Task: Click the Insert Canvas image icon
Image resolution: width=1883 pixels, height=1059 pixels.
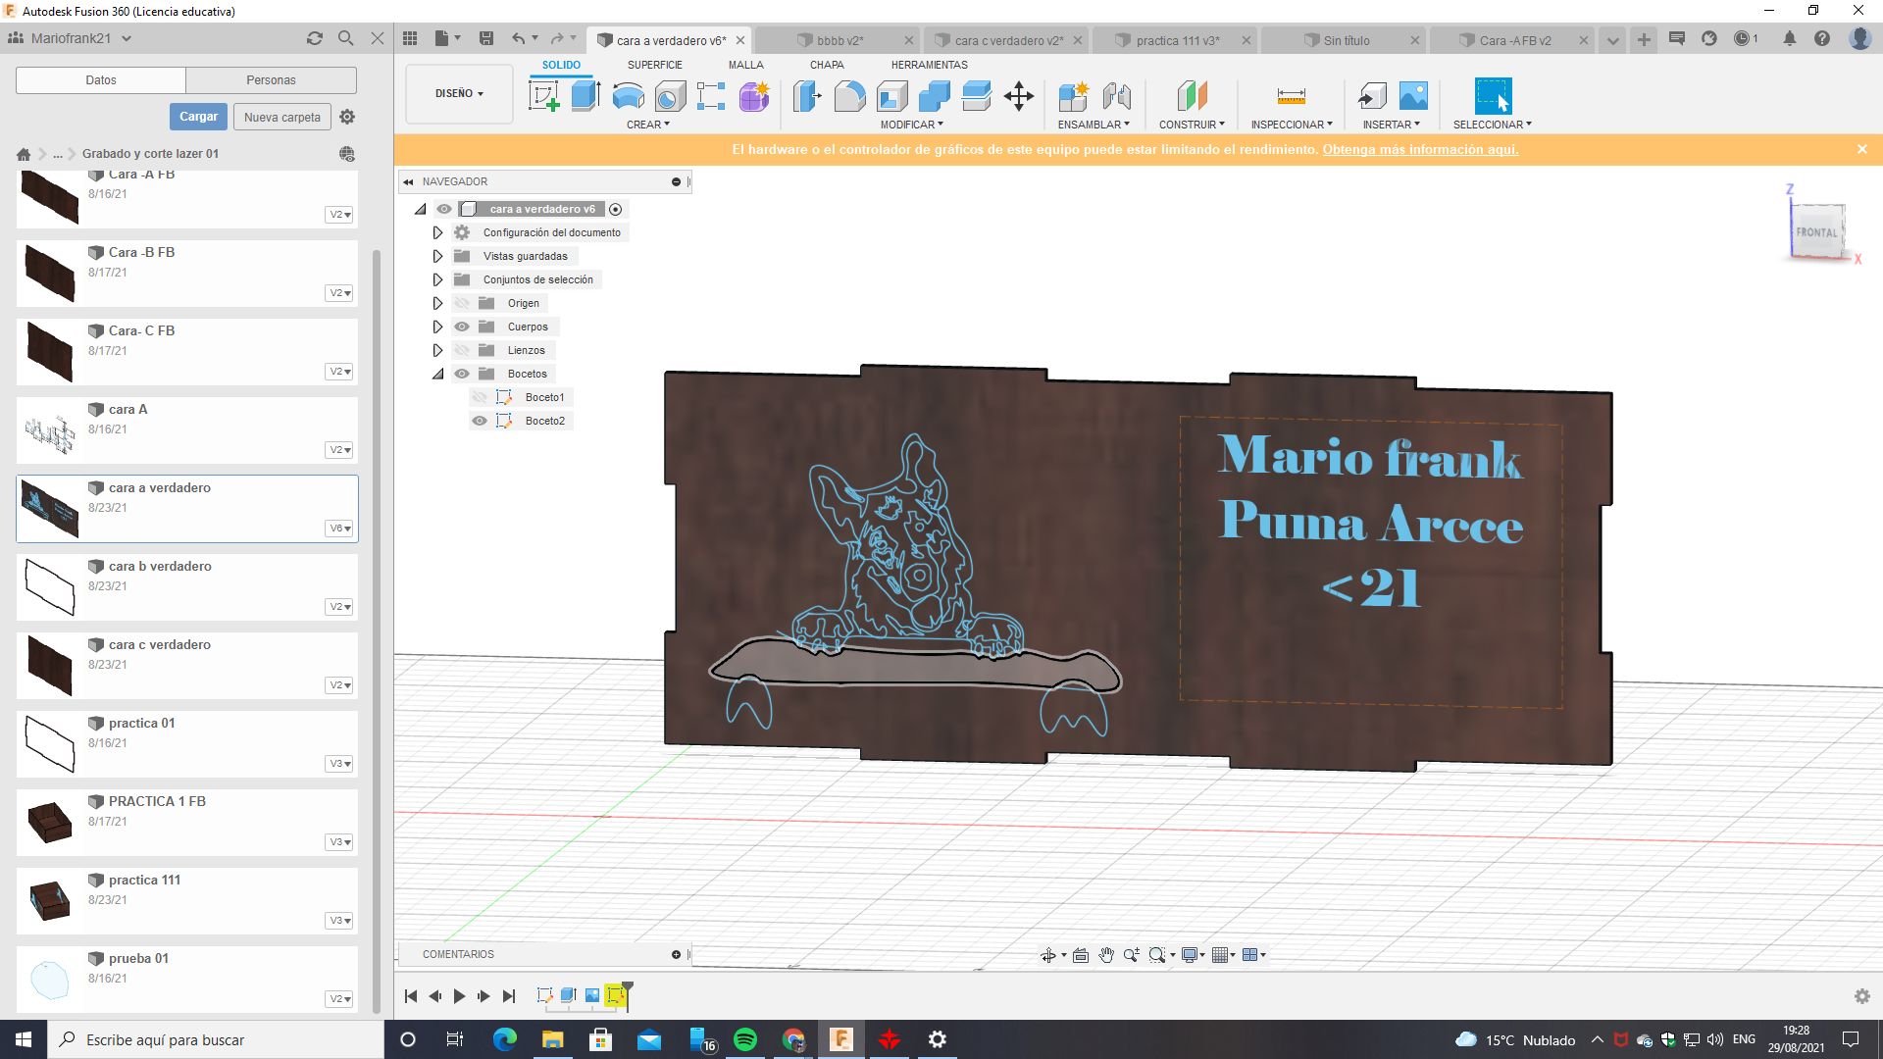Action: [x=1413, y=96]
